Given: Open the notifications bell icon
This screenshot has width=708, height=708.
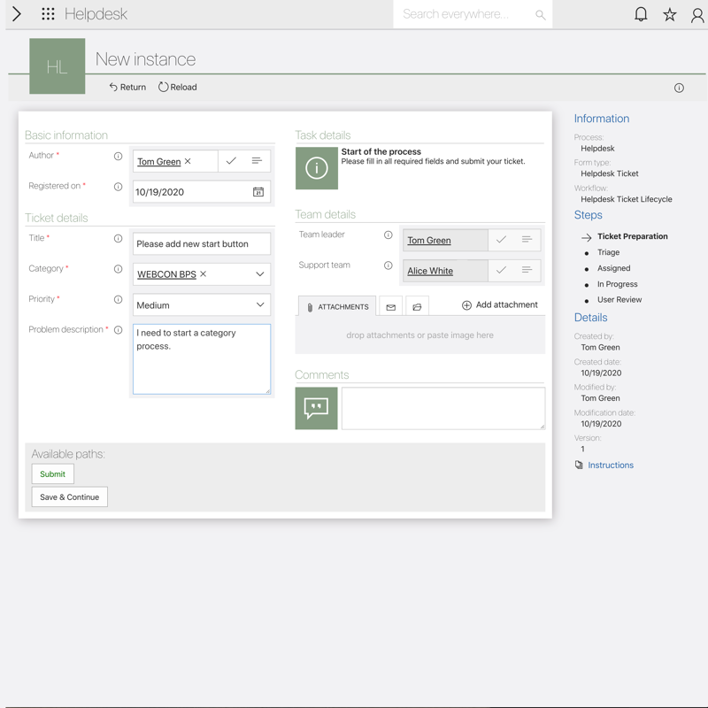Looking at the screenshot, I should tap(641, 14).
